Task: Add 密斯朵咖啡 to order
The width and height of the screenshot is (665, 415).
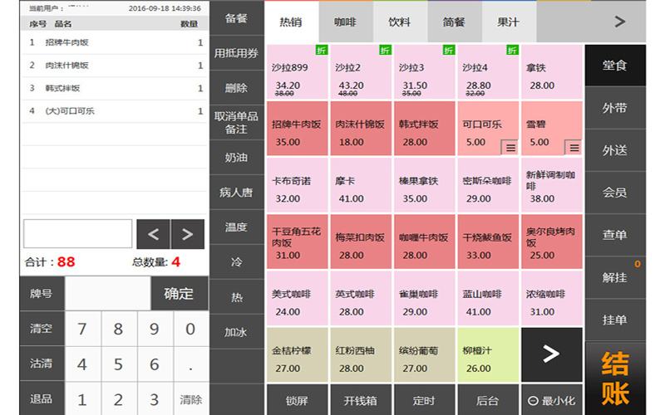Action: (x=488, y=185)
